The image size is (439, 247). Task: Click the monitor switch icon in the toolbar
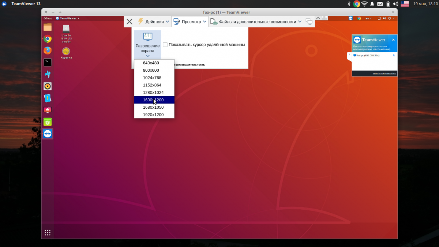[309, 22]
